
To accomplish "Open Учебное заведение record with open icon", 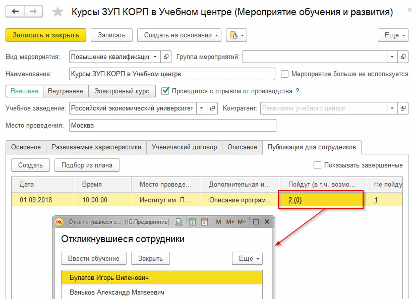I will (213, 108).
